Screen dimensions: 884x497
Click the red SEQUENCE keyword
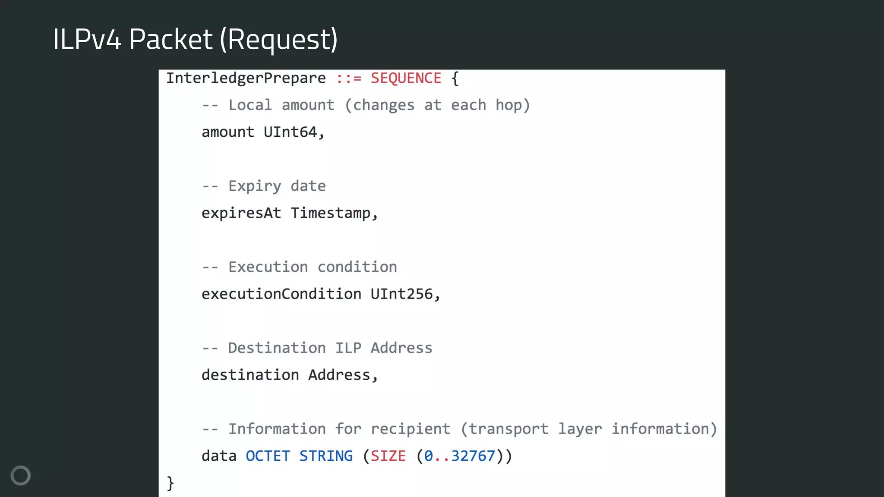(406, 78)
